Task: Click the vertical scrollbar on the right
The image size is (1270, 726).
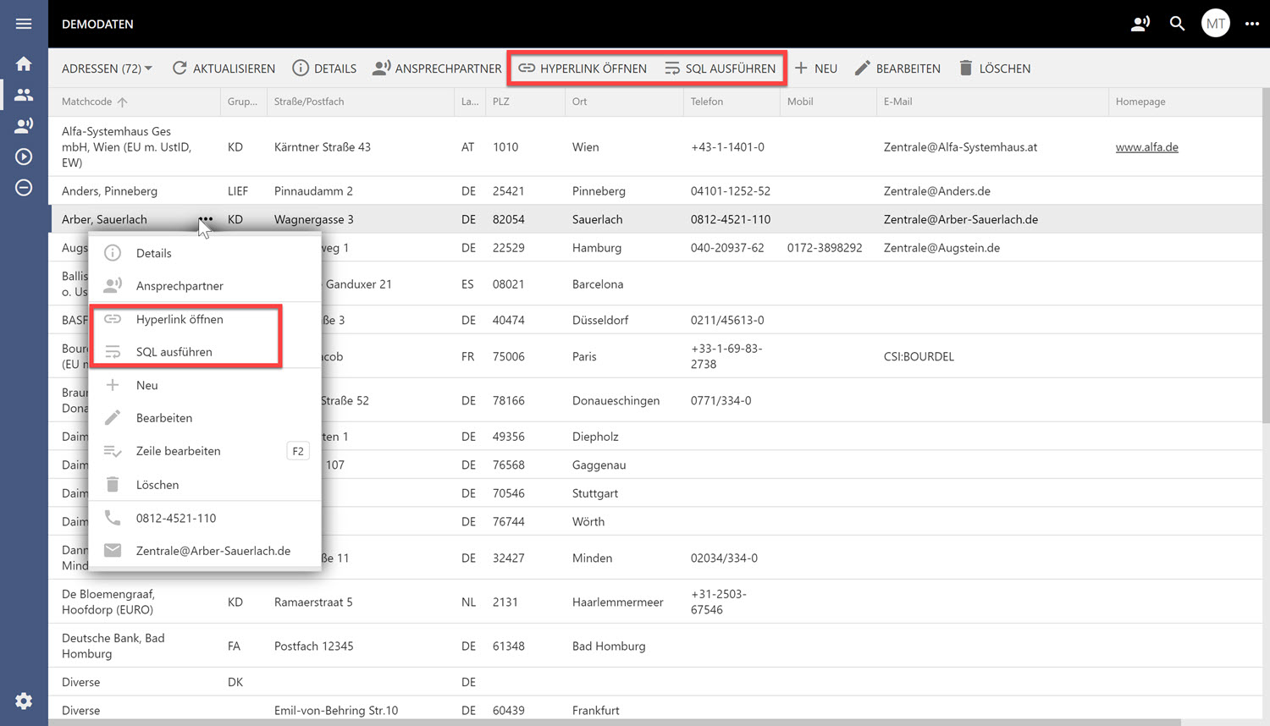Action: click(1266, 254)
